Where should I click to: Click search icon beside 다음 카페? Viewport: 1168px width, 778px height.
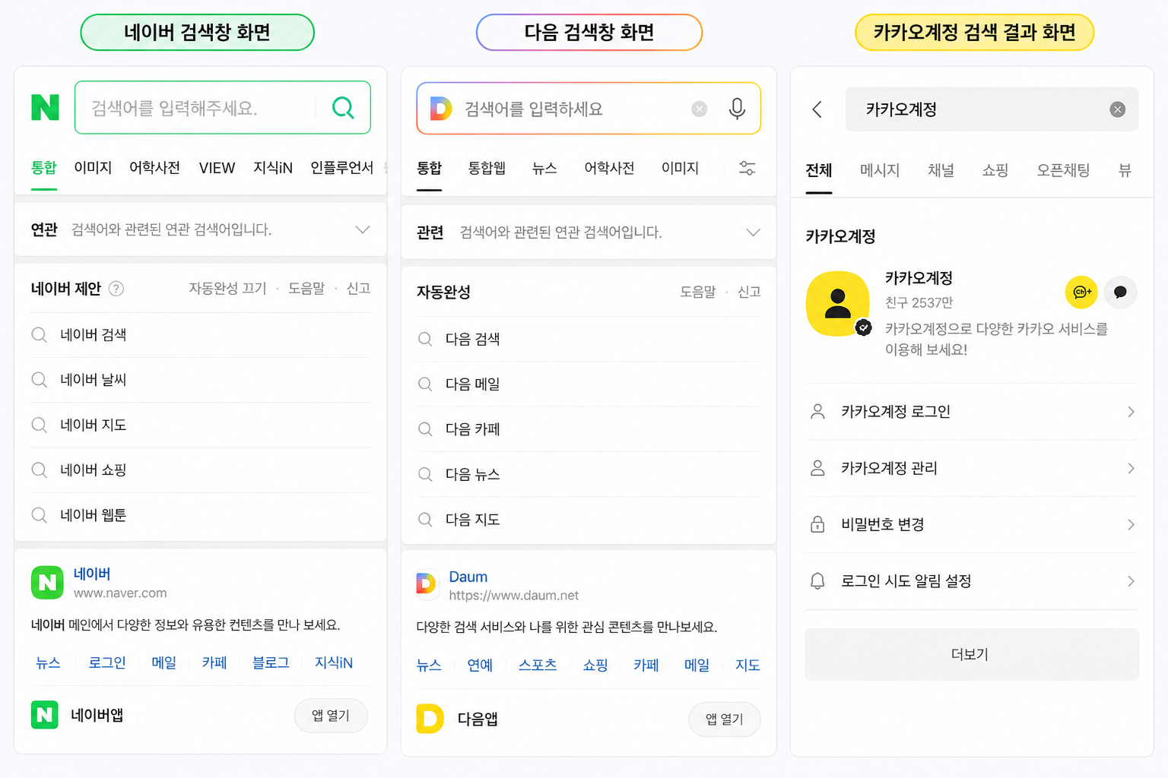[x=425, y=429]
